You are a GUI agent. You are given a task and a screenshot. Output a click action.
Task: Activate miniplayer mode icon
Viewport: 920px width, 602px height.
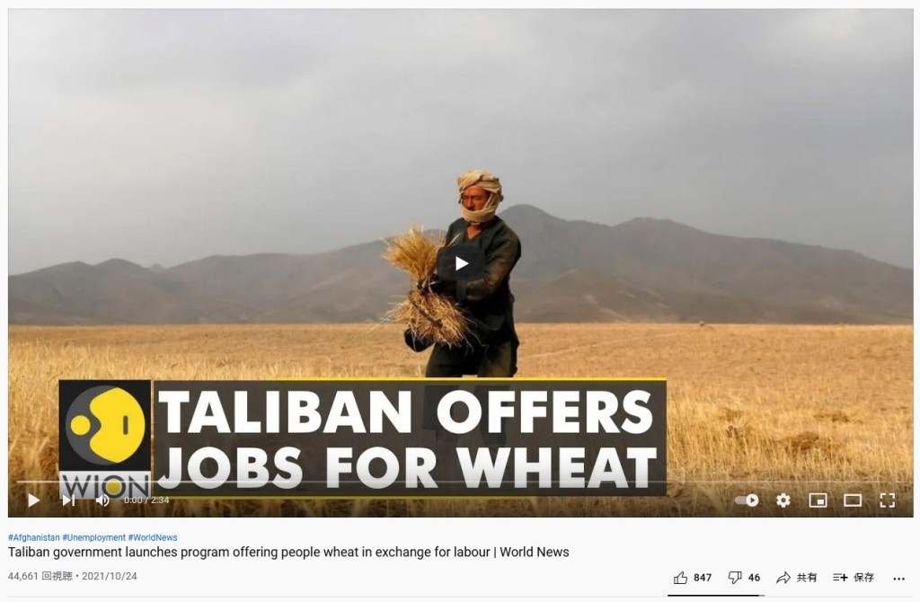(818, 500)
